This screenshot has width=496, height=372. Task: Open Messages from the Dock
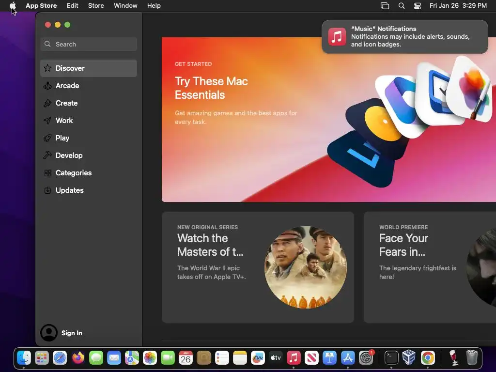click(96, 358)
